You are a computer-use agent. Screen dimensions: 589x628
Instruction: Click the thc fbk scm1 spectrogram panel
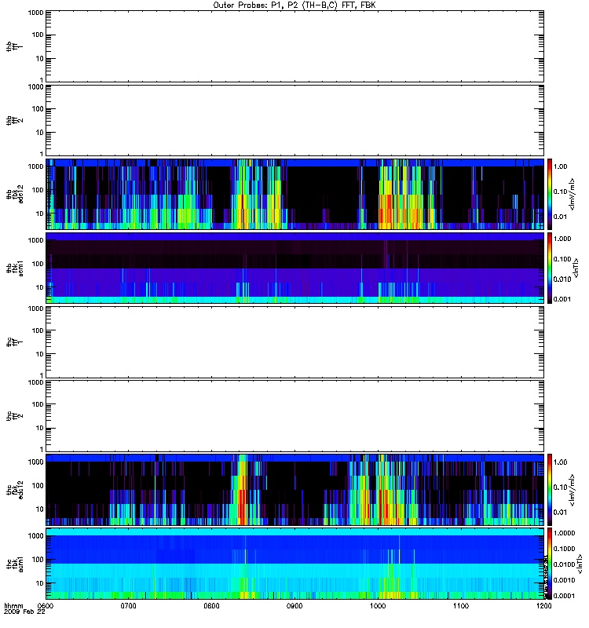[295, 564]
